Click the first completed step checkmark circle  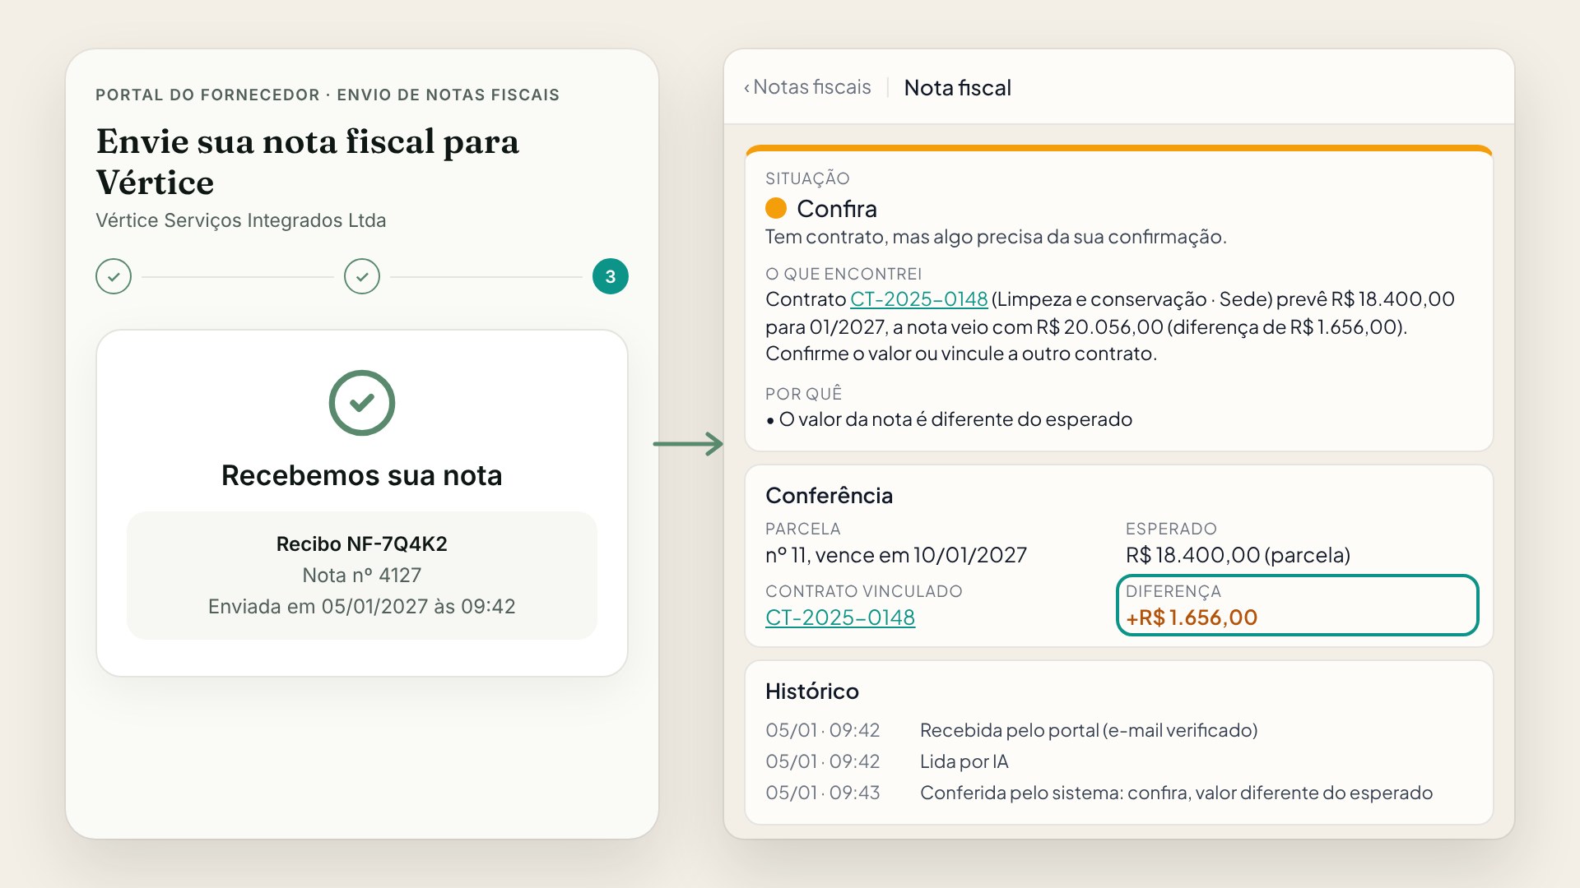tap(114, 277)
